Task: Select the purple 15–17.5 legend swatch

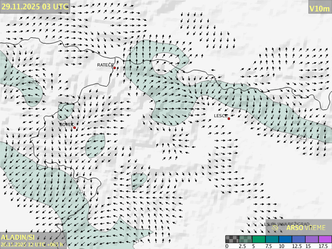Action: click(311, 239)
